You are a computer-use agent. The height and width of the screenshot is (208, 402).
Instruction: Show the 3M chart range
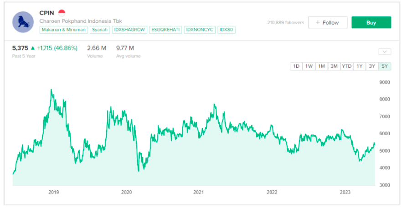pyautogui.click(x=334, y=66)
